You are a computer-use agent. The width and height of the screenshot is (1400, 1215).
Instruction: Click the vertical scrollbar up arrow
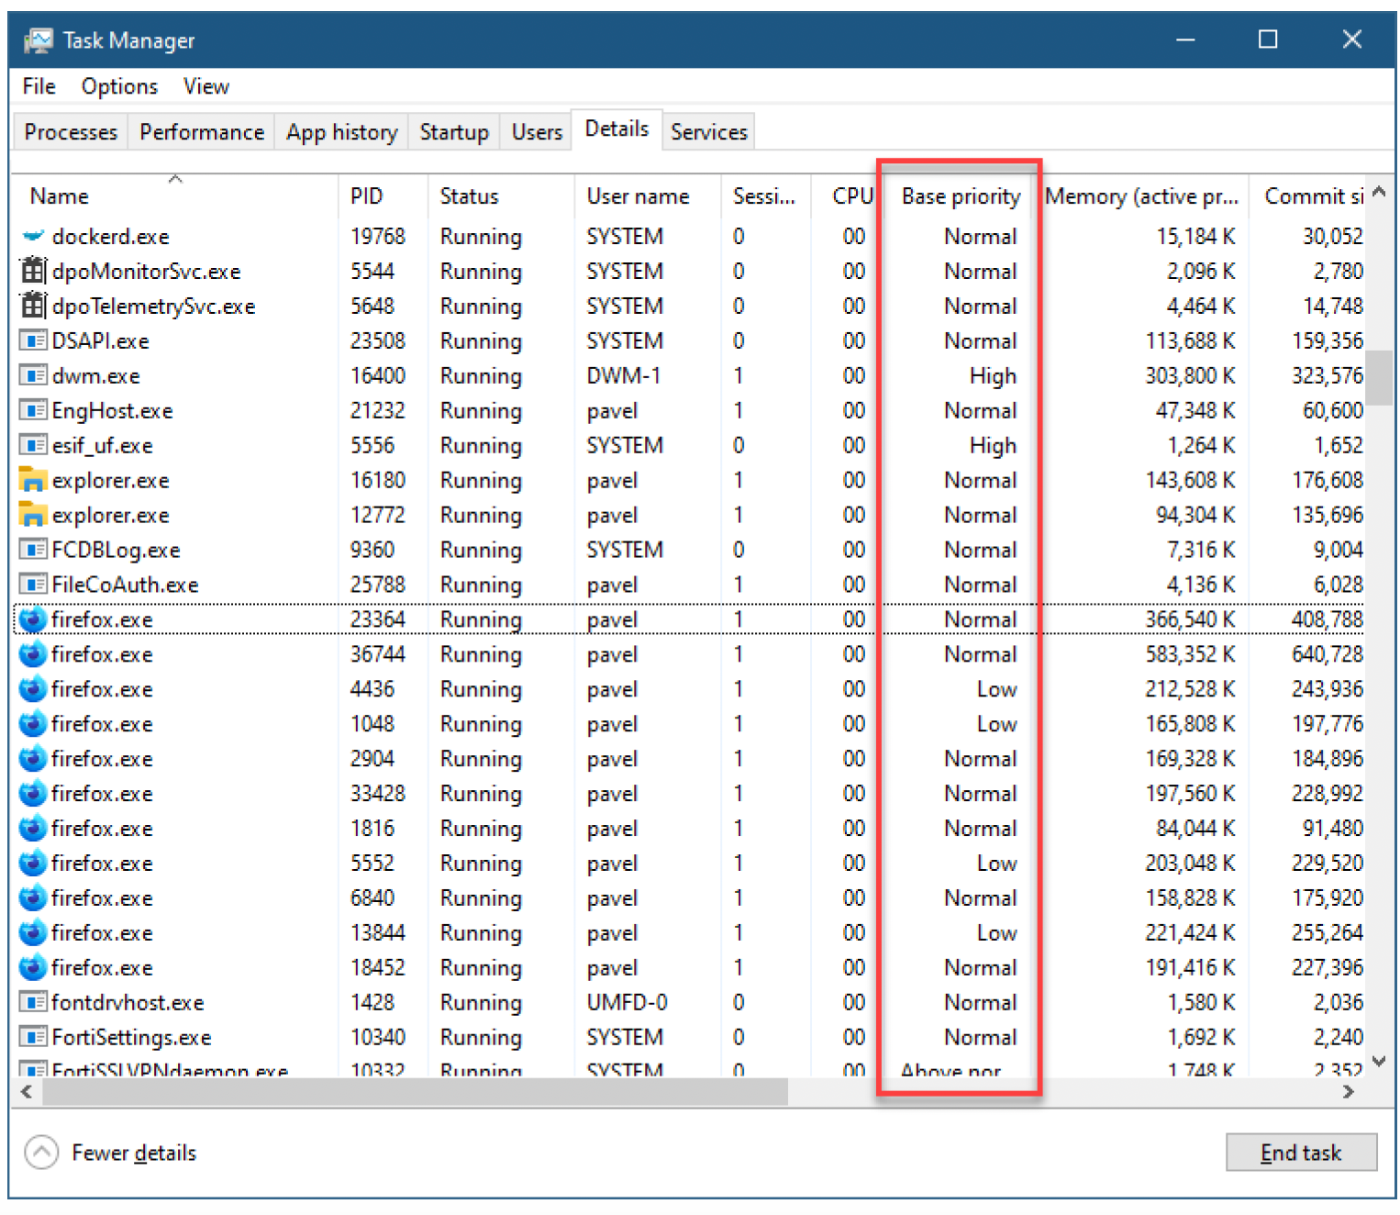tap(1378, 192)
